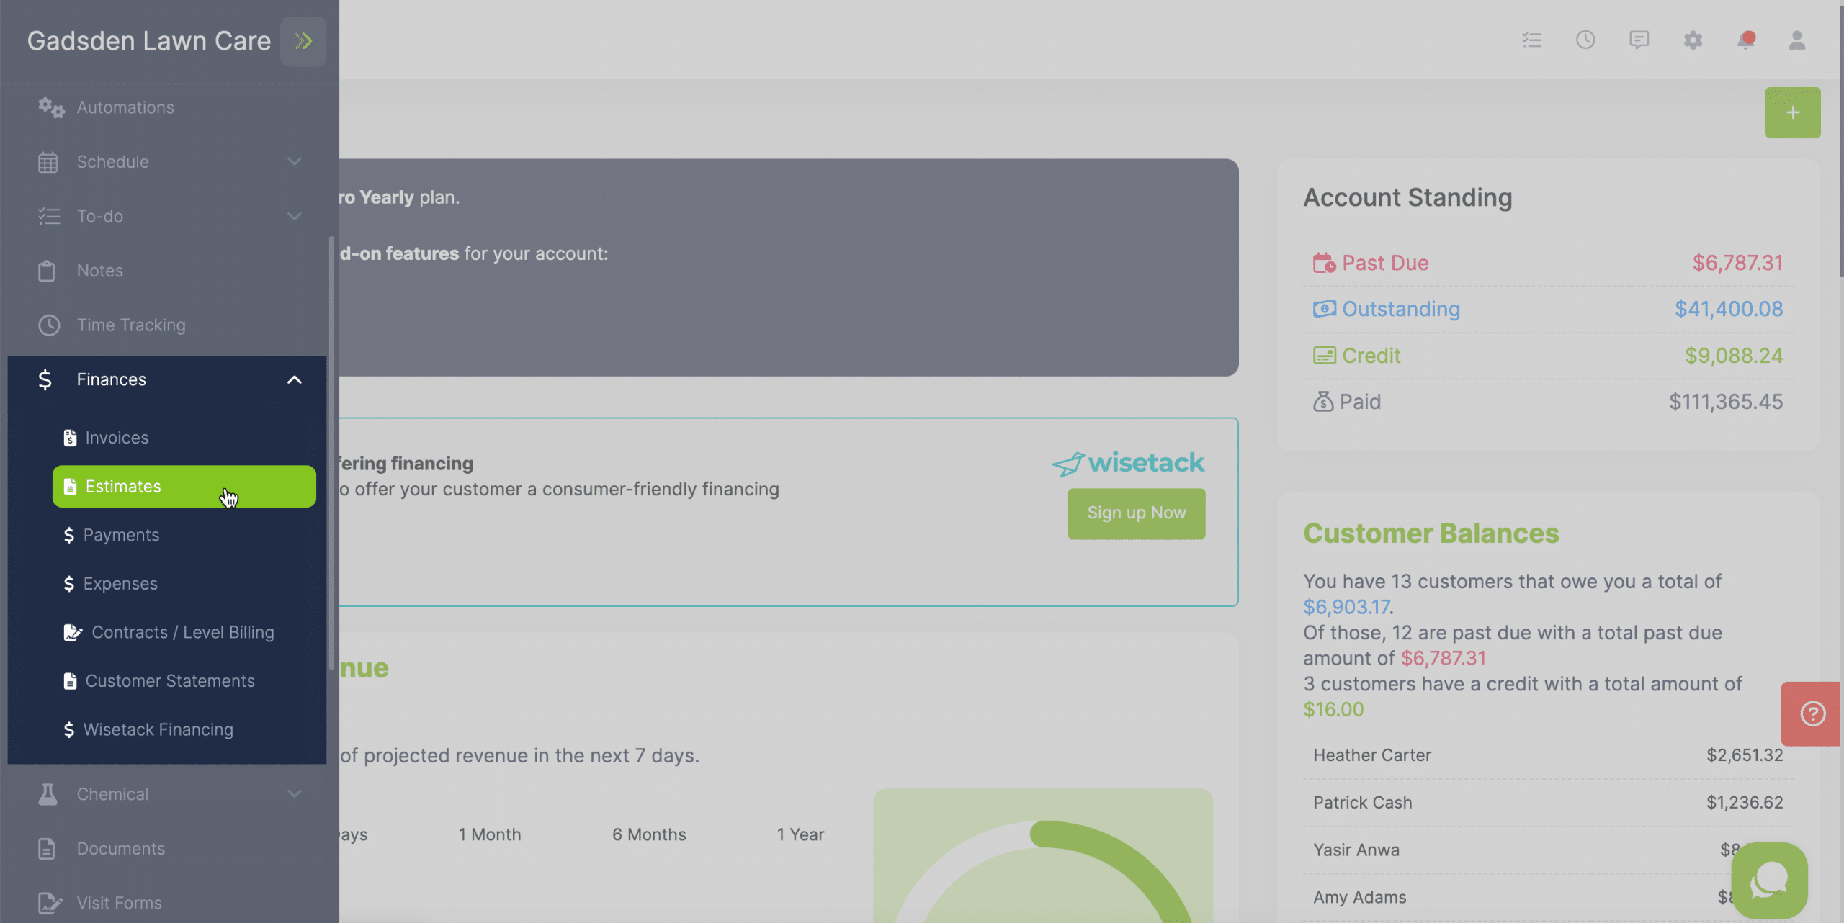Screen dimensions: 1844x923
Task: Select the 1 Month revenue range
Action: coord(490,834)
